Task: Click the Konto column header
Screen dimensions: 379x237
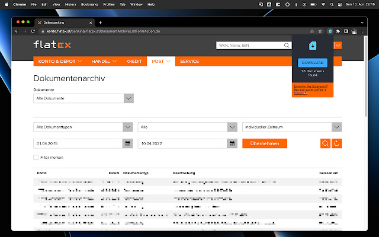Action: tap(41, 173)
